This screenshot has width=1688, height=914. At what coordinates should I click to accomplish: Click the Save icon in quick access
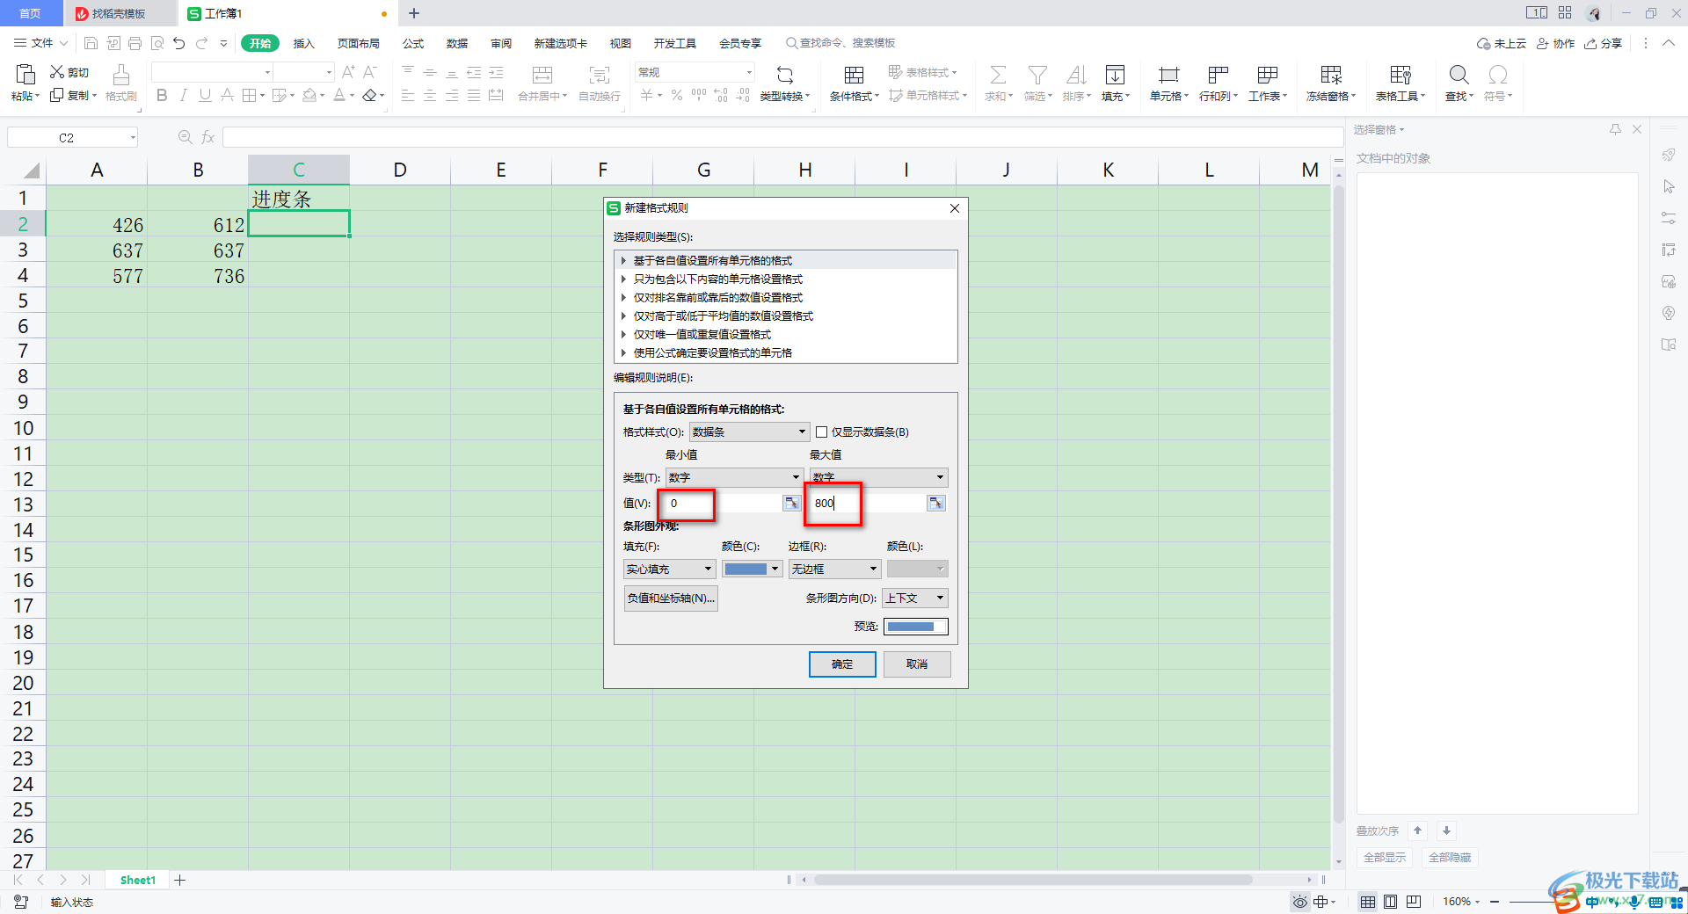click(x=91, y=43)
